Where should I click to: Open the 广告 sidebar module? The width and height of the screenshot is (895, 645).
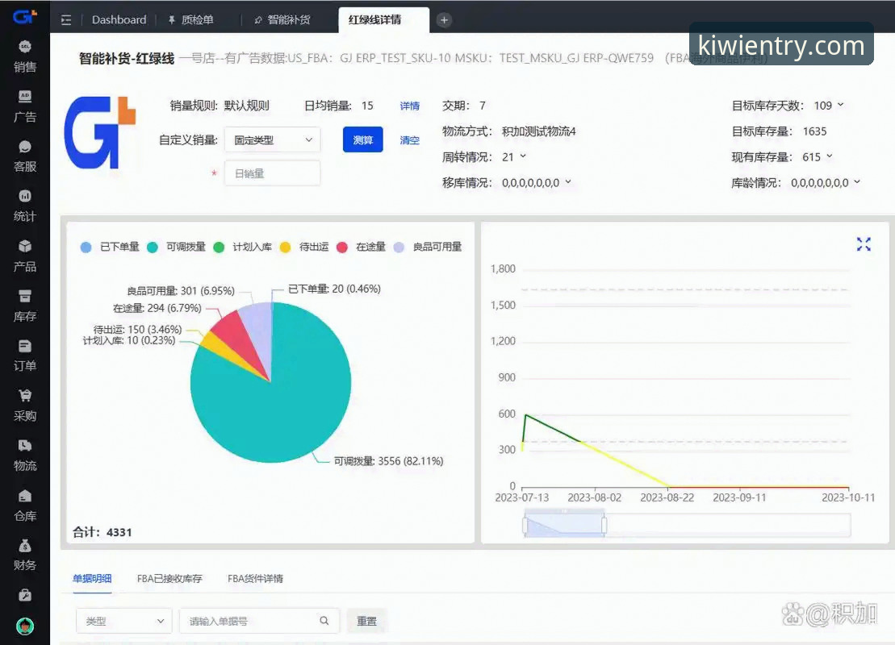click(24, 106)
